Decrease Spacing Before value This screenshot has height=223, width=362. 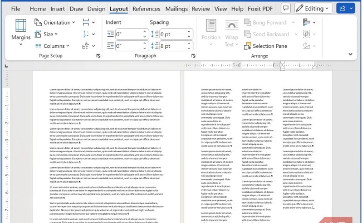tap(189, 36)
